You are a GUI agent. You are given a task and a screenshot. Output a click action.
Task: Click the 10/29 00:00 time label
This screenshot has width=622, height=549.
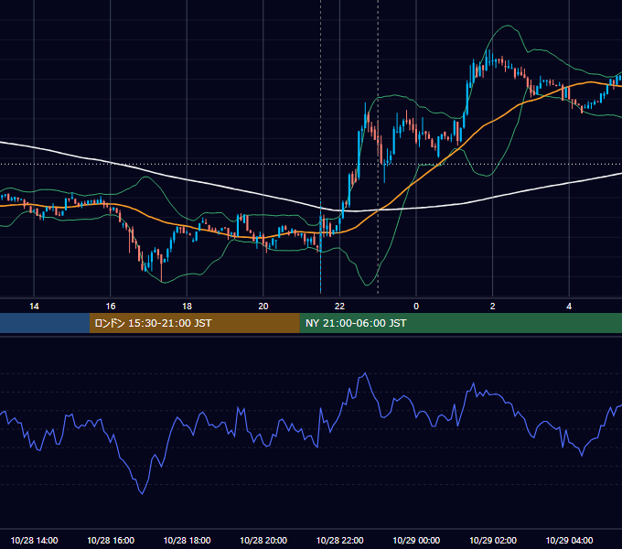(x=416, y=540)
